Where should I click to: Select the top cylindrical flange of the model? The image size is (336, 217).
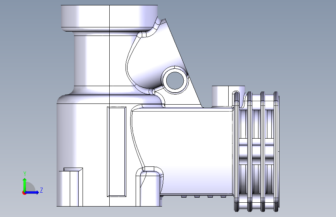coord(109,18)
